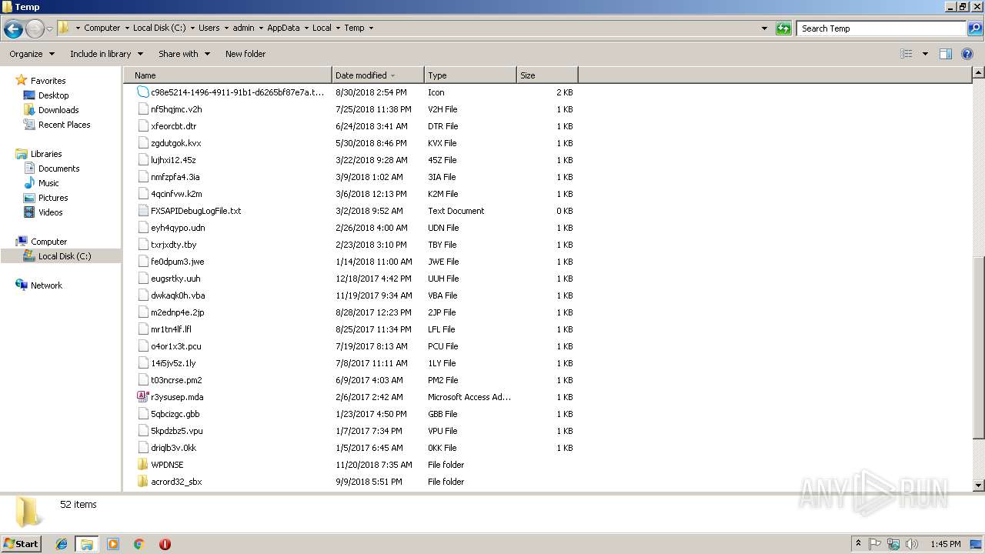
Task: Select file t03ncrse.pm2
Action: pyautogui.click(x=176, y=380)
